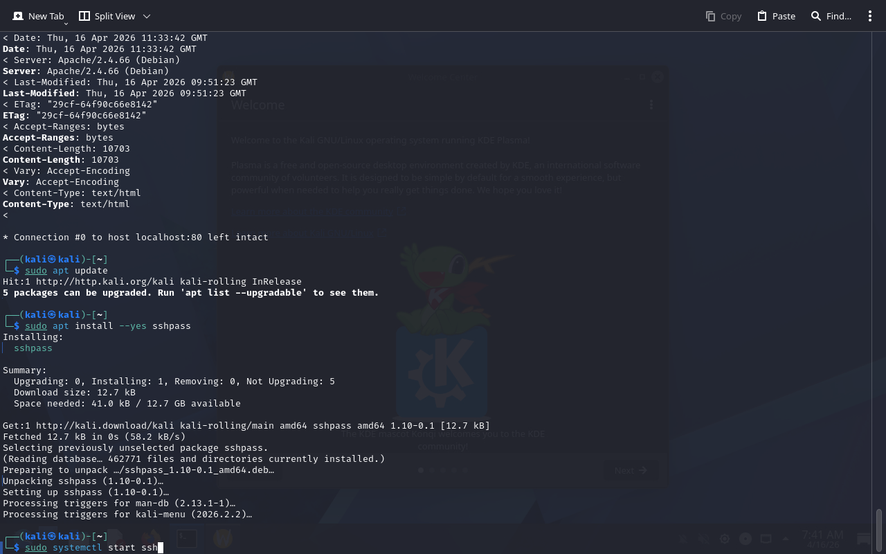Click the green 'sshpass' package name under Installing

[x=33, y=348]
